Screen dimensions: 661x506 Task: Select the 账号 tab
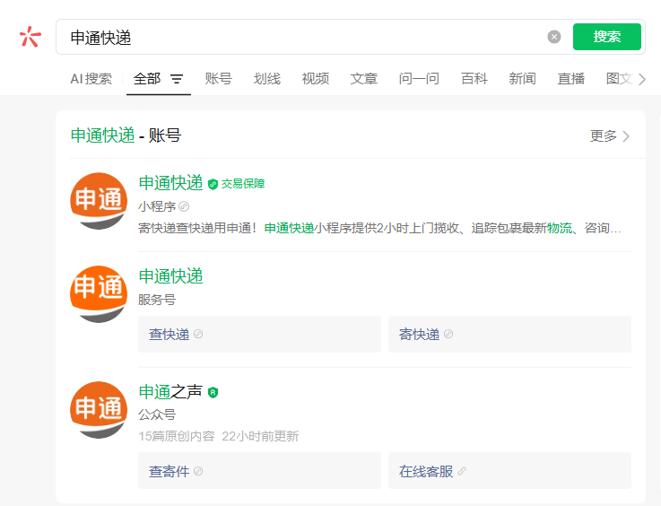point(218,79)
